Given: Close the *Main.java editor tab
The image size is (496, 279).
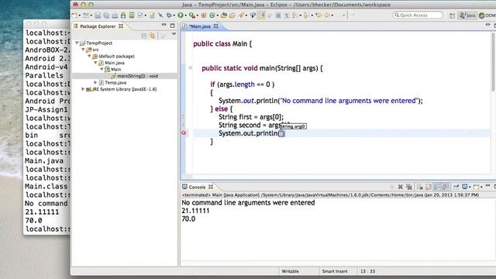Looking at the screenshot, I should 215,26.
